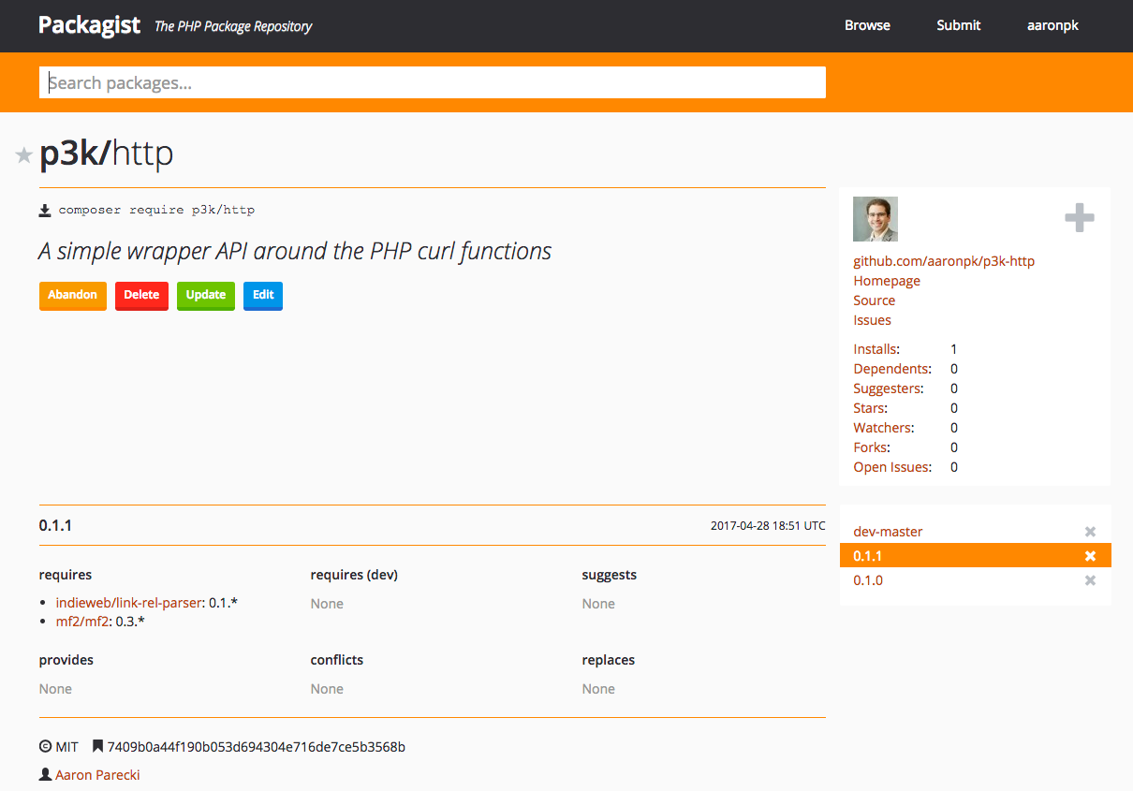This screenshot has width=1133, height=791.
Task: Open the indieweb/link-rel-parser dependency
Action: tap(129, 603)
